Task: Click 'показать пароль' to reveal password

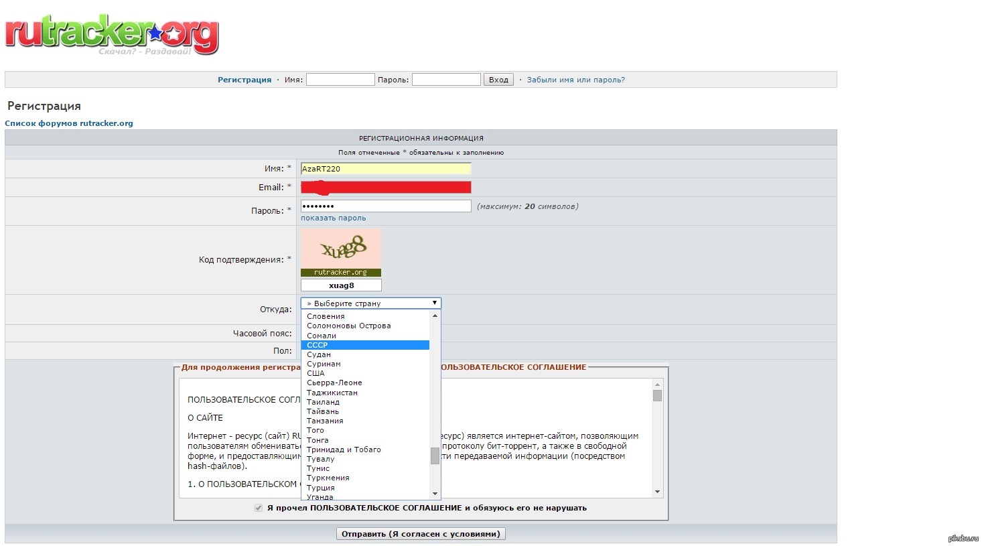Action: [x=333, y=218]
